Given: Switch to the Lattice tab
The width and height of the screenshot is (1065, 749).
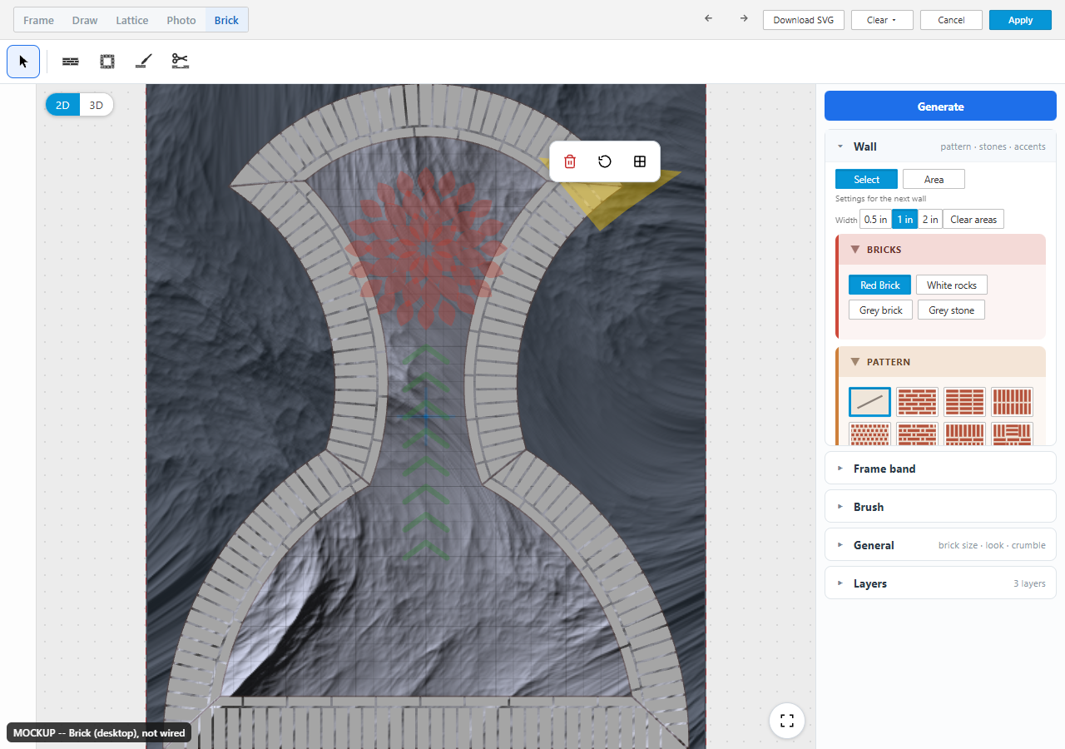Looking at the screenshot, I should (132, 20).
